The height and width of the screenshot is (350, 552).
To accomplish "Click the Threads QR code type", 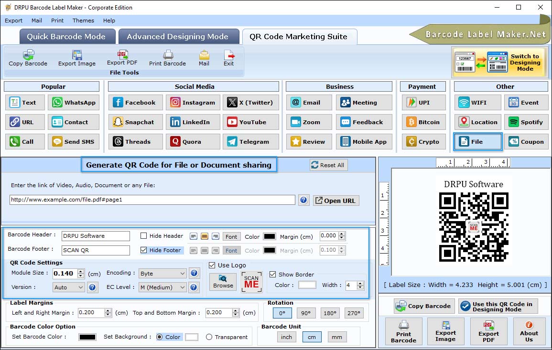I will (x=136, y=142).
